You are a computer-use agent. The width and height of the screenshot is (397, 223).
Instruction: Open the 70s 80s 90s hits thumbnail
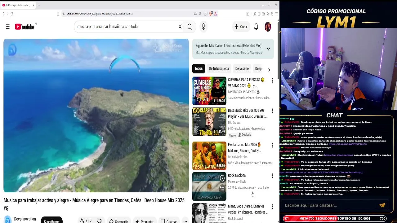209,122
